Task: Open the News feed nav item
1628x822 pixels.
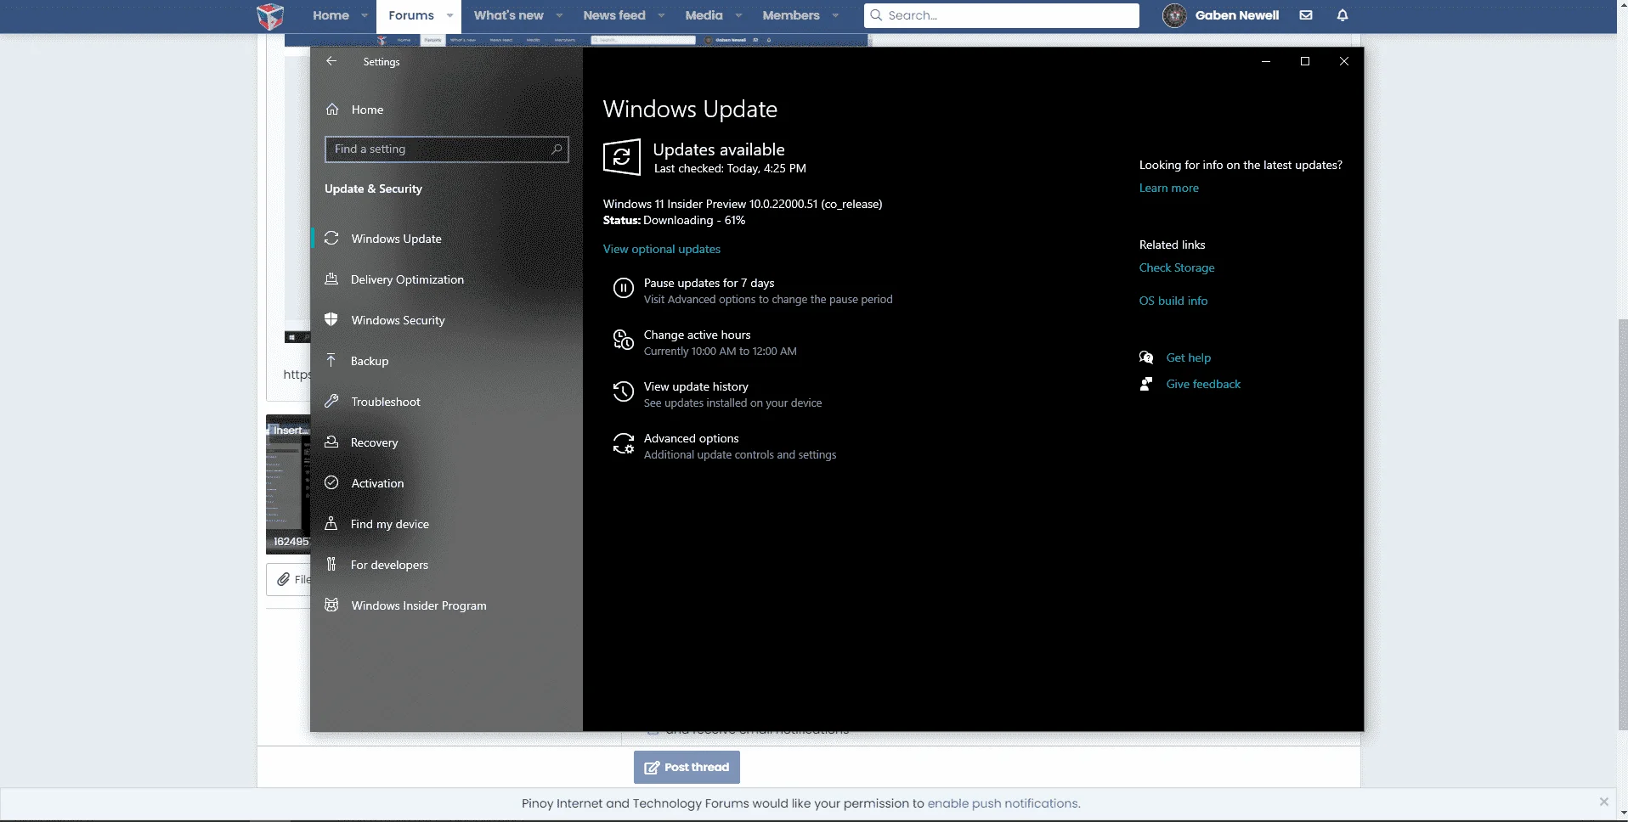Action: click(614, 15)
